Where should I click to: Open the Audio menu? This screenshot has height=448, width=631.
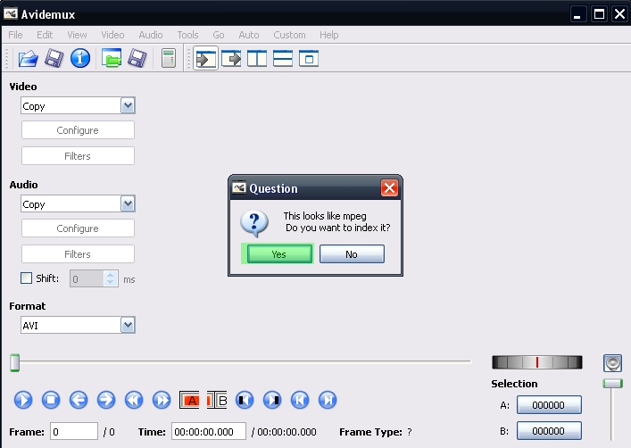[151, 35]
